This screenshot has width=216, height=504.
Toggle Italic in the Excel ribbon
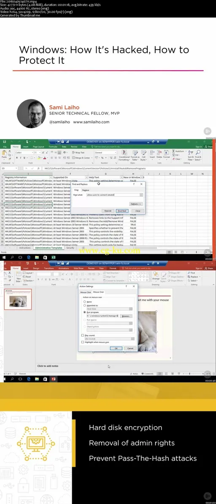click(21, 158)
